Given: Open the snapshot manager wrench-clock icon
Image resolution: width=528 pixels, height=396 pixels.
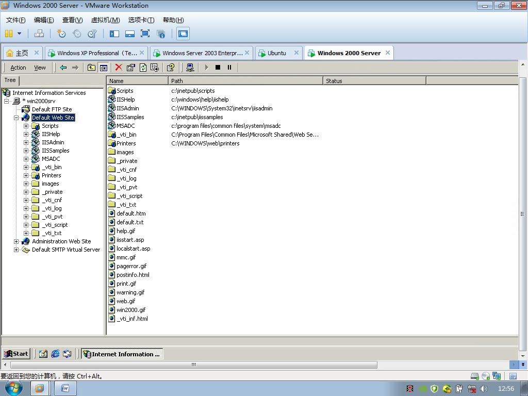Looking at the screenshot, I should [x=92, y=34].
